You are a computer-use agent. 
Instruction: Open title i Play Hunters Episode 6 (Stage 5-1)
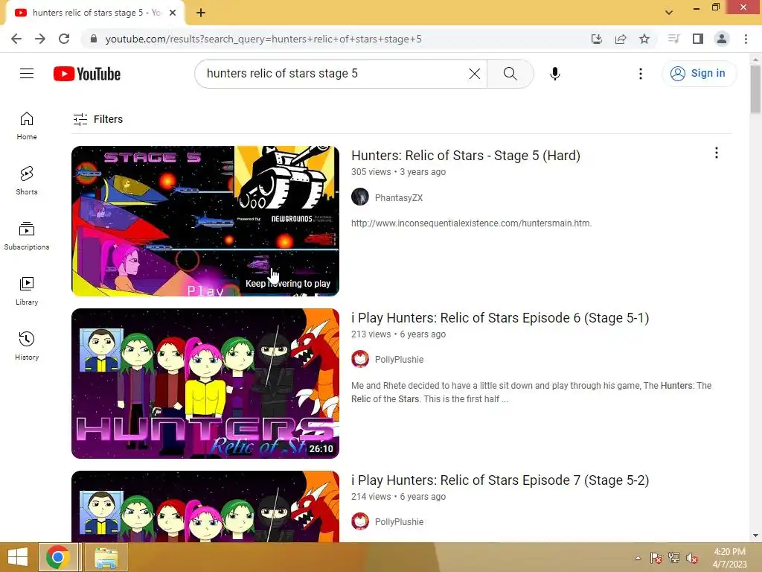click(500, 318)
